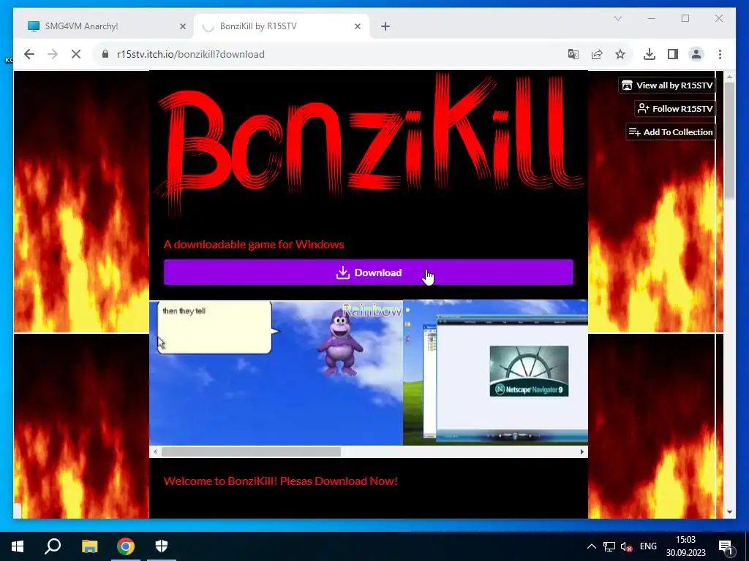This screenshot has width=749, height=561.
Task: Click Chrome icon in taskbar
Action: (x=126, y=546)
